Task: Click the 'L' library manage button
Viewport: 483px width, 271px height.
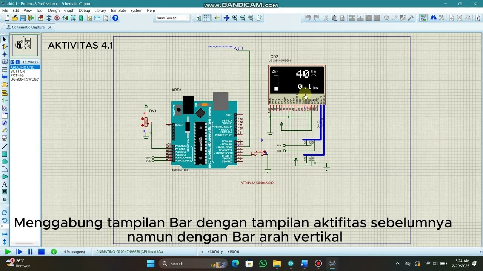Action: pyautogui.click(x=17, y=62)
